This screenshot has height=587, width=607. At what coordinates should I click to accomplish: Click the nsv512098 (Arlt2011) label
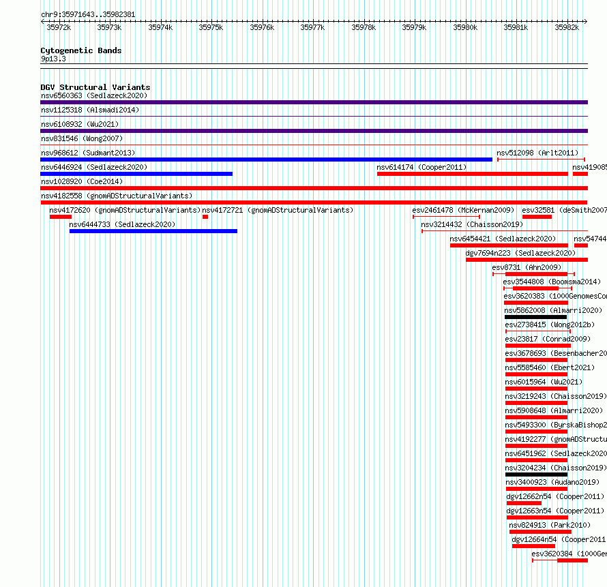point(537,153)
